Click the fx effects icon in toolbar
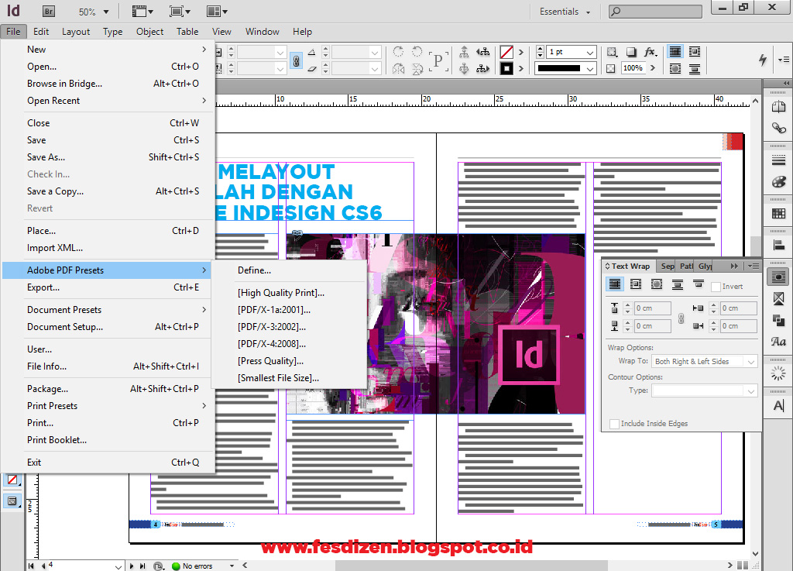This screenshot has width=793, height=571. pos(651,52)
